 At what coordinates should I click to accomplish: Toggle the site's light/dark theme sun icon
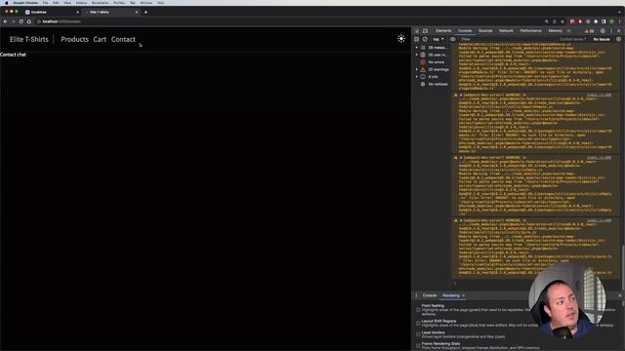401,39
